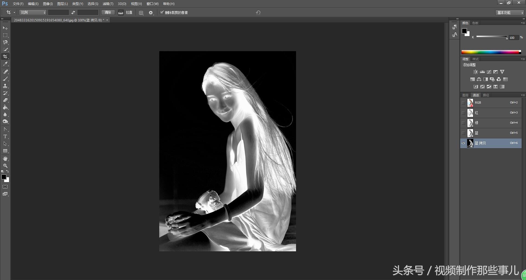
Task: Open the 基本功能 workspace dropdown
Action: click(x=510, y=13)
